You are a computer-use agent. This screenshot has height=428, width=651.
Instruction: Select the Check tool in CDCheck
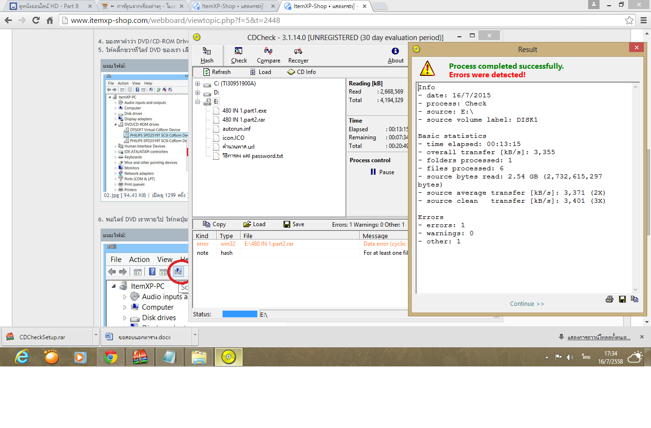click(x=239, y=54)
